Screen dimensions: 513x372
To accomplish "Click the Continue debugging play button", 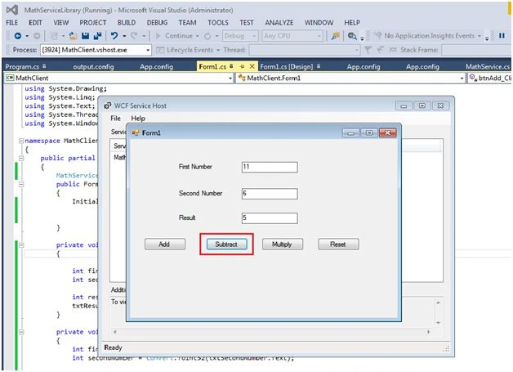I will [x=158, y=36].
